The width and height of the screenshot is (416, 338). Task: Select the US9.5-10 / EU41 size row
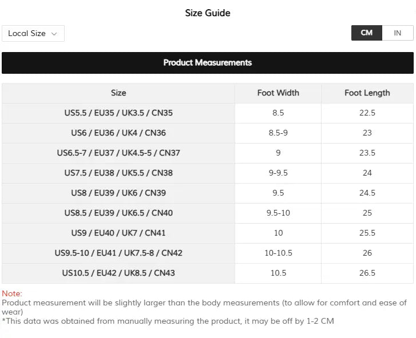pos(208,253)
